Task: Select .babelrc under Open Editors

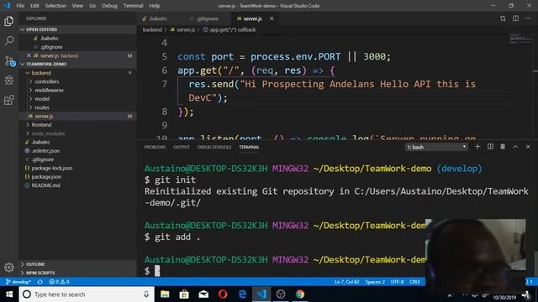Action: tap(78, 39)
